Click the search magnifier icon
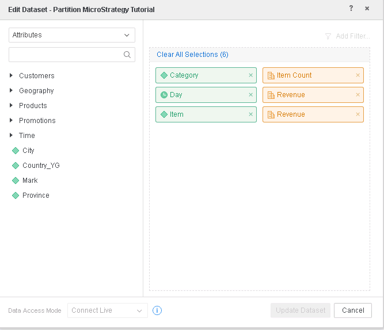This screenshot has width=384, height=330. pyautogui.click(x=127, y=55)
